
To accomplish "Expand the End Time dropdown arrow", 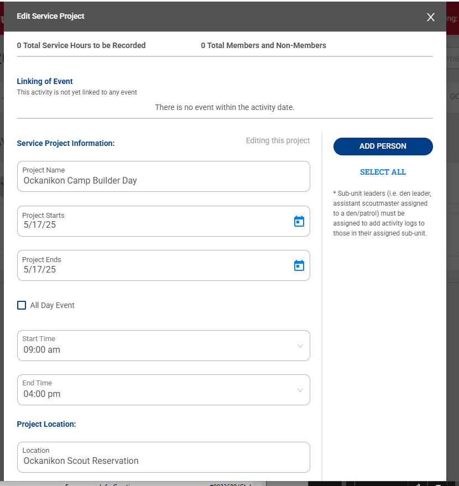I will 300,390.
